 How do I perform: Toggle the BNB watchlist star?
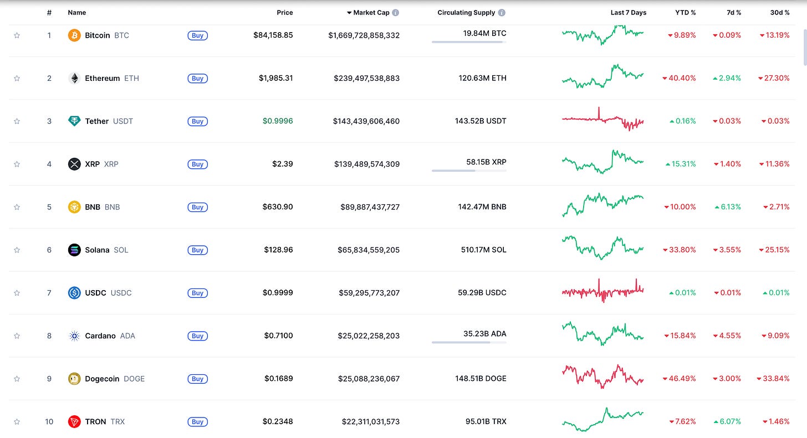(x=17, y=207)
